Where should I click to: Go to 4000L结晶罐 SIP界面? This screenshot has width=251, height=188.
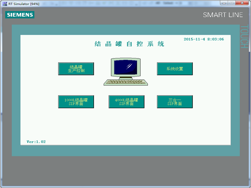point(126,102)
